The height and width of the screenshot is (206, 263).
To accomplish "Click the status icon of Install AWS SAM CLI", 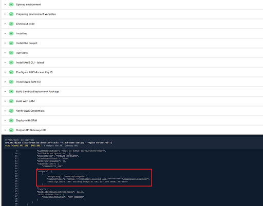I will tap(11, 82).
